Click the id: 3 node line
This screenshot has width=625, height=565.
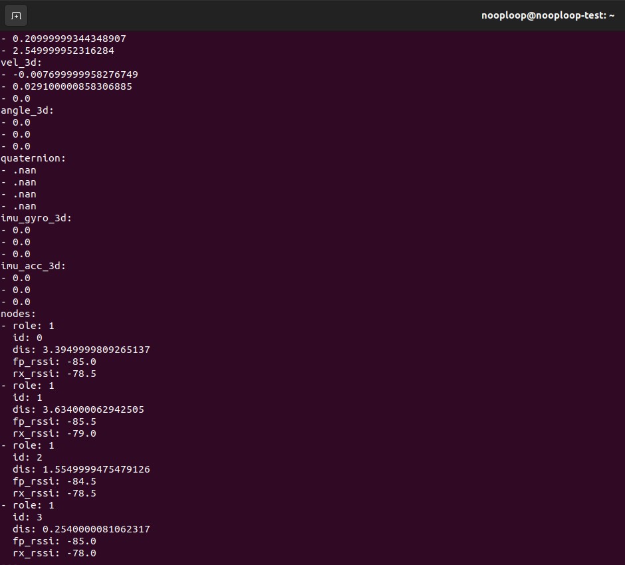(x=27, y=517)
